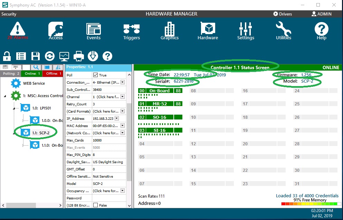343x220 pixels.
Task: Click the question mark toolbar icon
Action: tap(107, 56)
